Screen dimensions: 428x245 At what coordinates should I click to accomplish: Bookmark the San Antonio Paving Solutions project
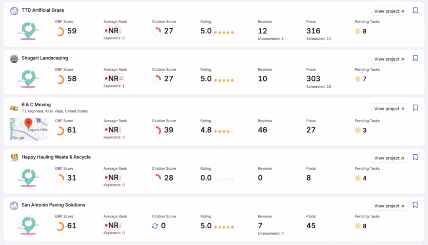tap(415, 205)
